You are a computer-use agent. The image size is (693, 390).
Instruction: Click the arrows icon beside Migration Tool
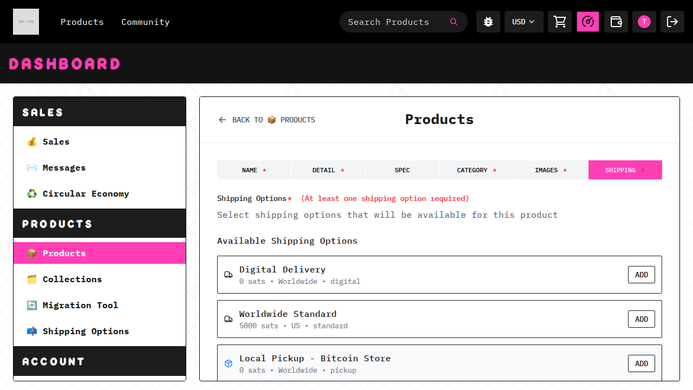point(32,305)
